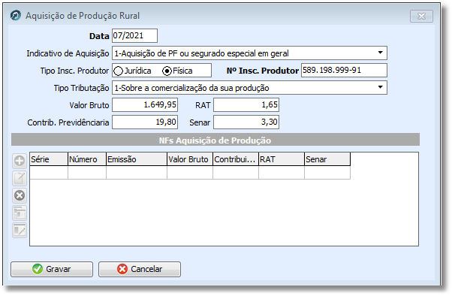Click the Contribui... column header
Screen dimensions: 452x296
tap(236, 159)
